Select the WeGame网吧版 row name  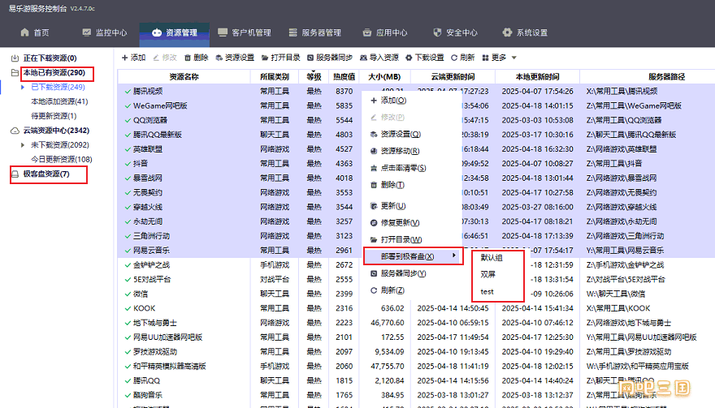[x=160, y=105]
